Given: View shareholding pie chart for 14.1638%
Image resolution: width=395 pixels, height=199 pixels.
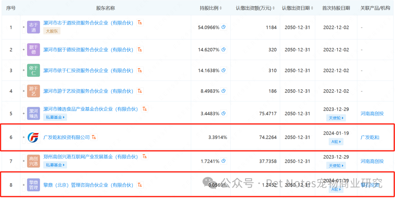Looking at the screenshot, I should [x=223, y=70].
